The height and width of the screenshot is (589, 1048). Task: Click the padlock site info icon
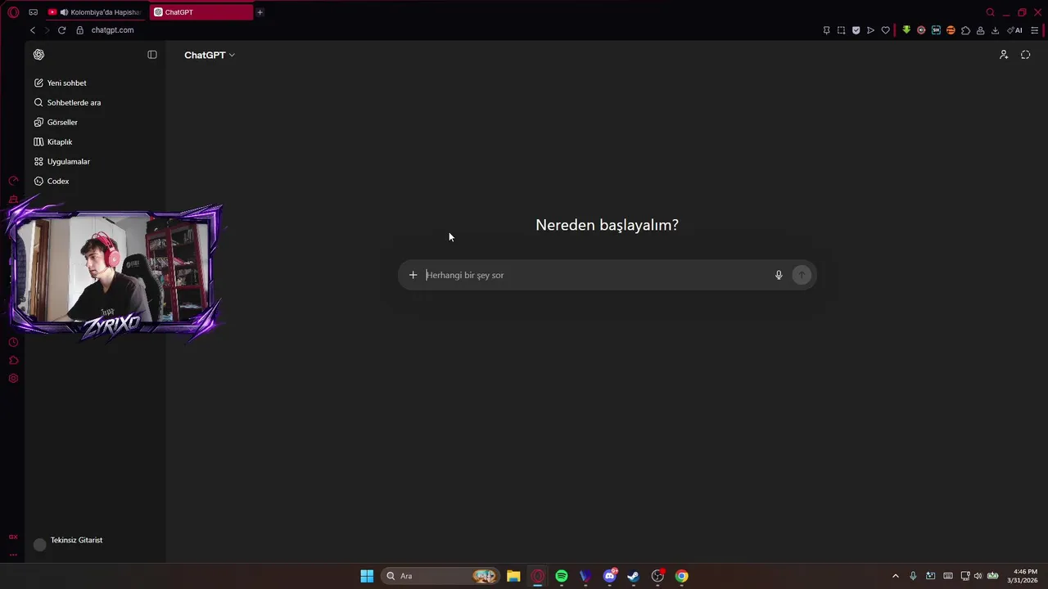coord(80,30)
